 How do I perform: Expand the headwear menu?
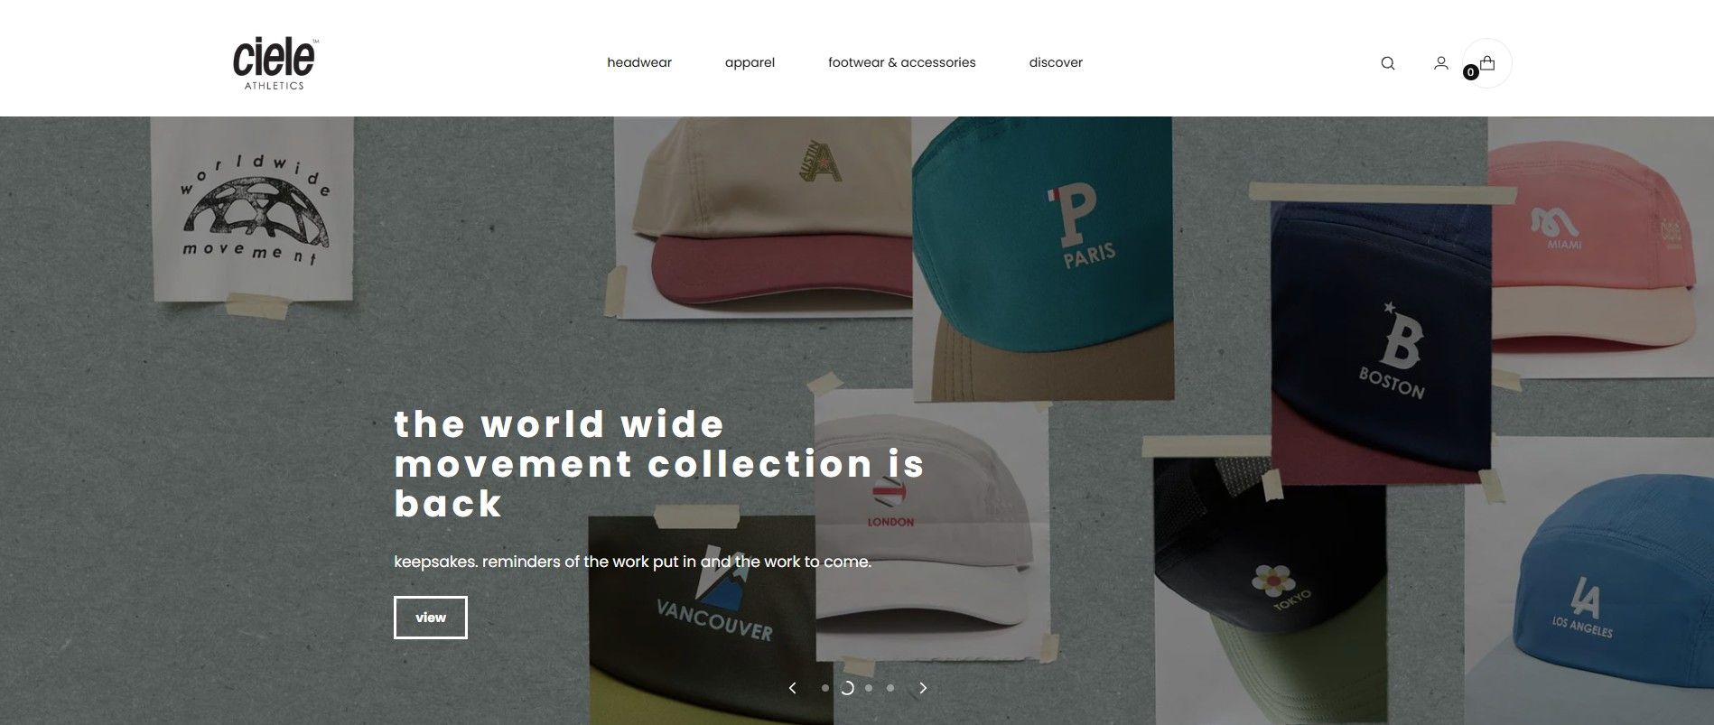(x=639, y=62)
